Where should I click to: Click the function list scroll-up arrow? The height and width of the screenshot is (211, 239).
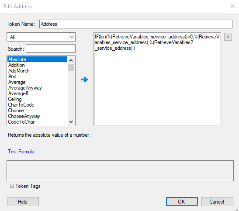71,60
